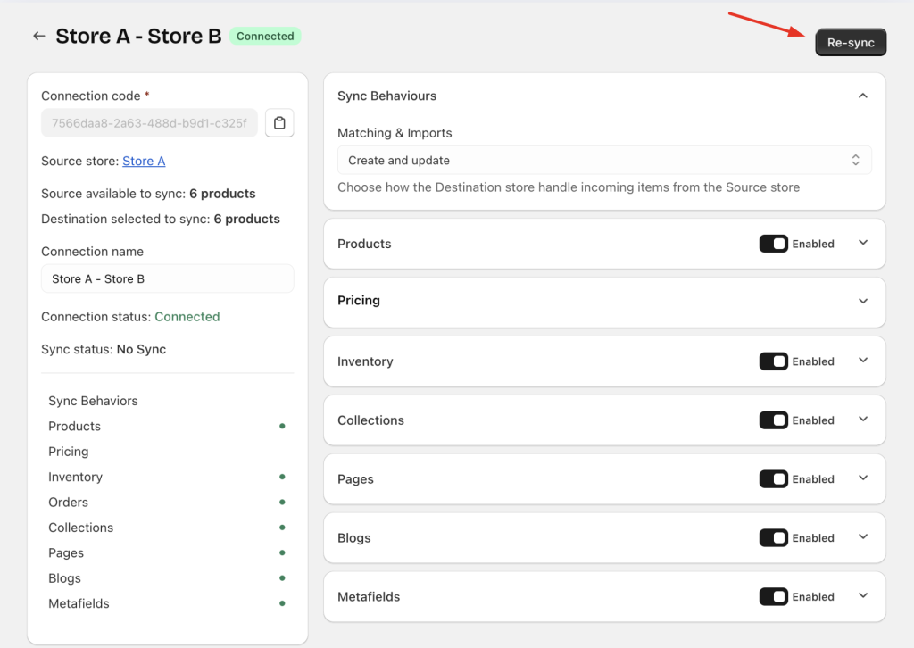The image size is (914, 648).
Task: Click the Connection name input field
Action: pos(167,278)
